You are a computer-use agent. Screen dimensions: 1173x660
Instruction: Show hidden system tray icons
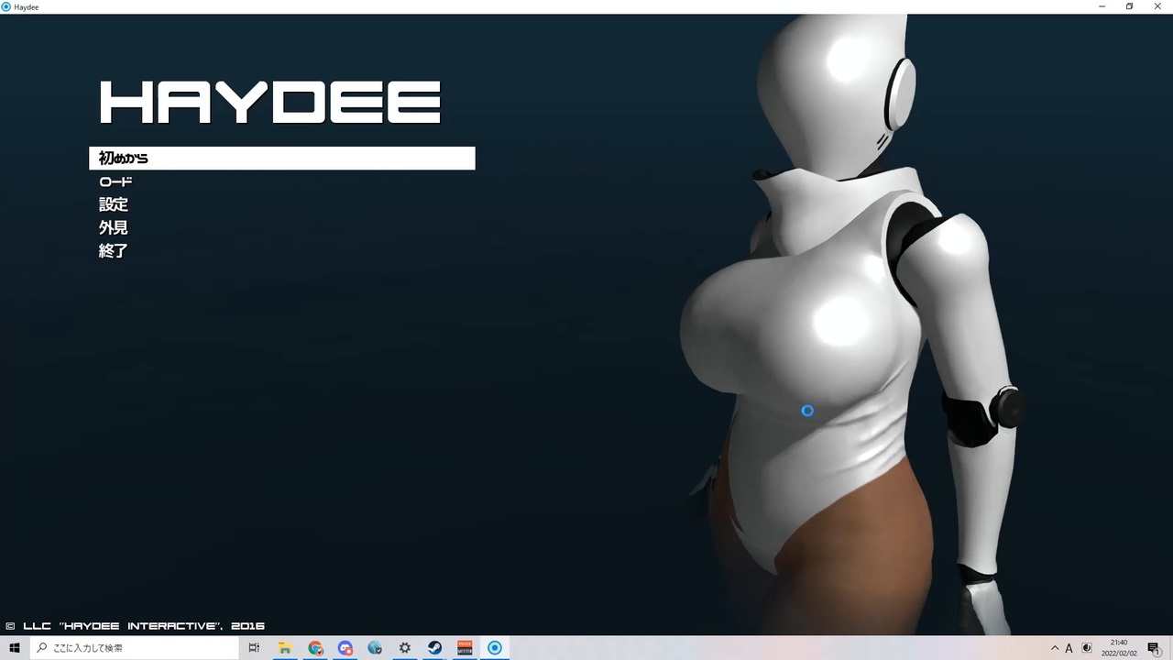click(x=1055, y=648)
